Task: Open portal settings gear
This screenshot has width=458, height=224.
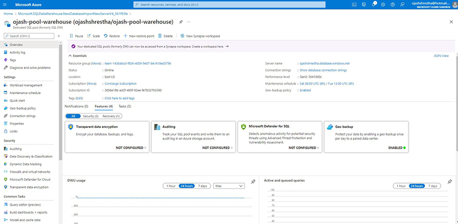Action: [x=383, y=4]
